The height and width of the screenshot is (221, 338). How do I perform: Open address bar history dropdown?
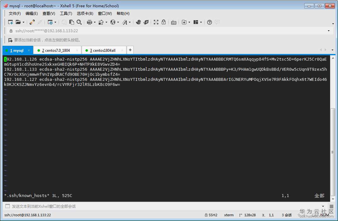329,31
